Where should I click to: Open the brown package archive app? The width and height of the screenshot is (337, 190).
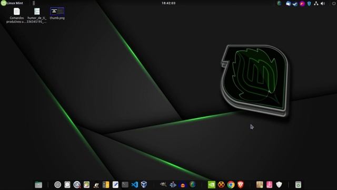260,185
